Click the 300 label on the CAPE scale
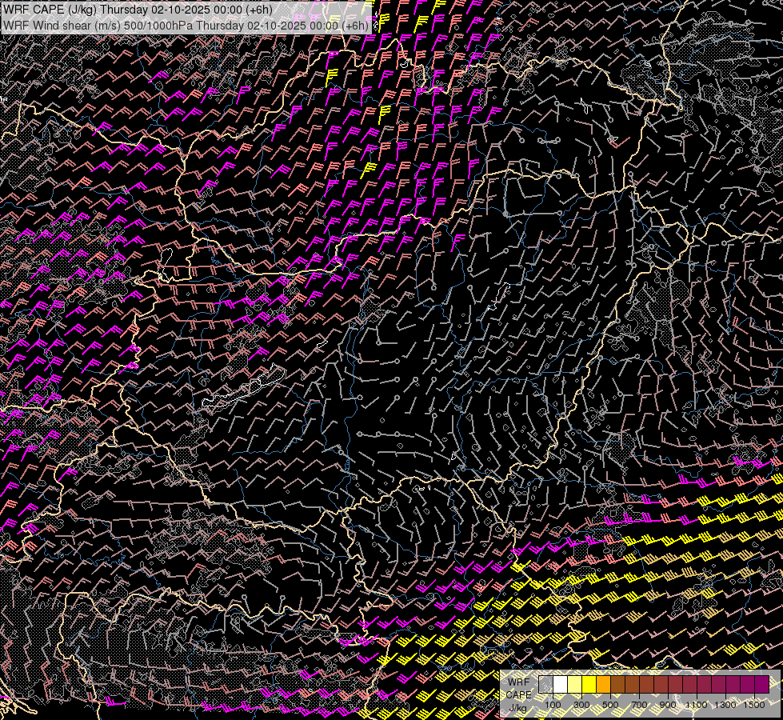This screenshot has height=720, width=783. 581,705
